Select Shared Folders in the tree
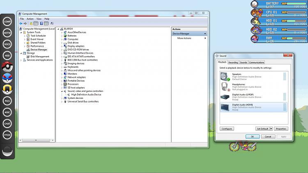 pyautogui.click(x=38, y=43)
